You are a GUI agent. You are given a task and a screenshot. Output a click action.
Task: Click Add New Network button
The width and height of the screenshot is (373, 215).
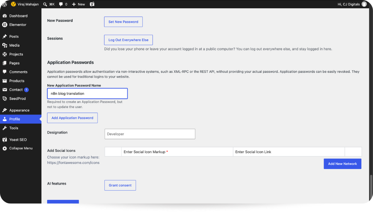pyautogui.click(x=342, y=164)
